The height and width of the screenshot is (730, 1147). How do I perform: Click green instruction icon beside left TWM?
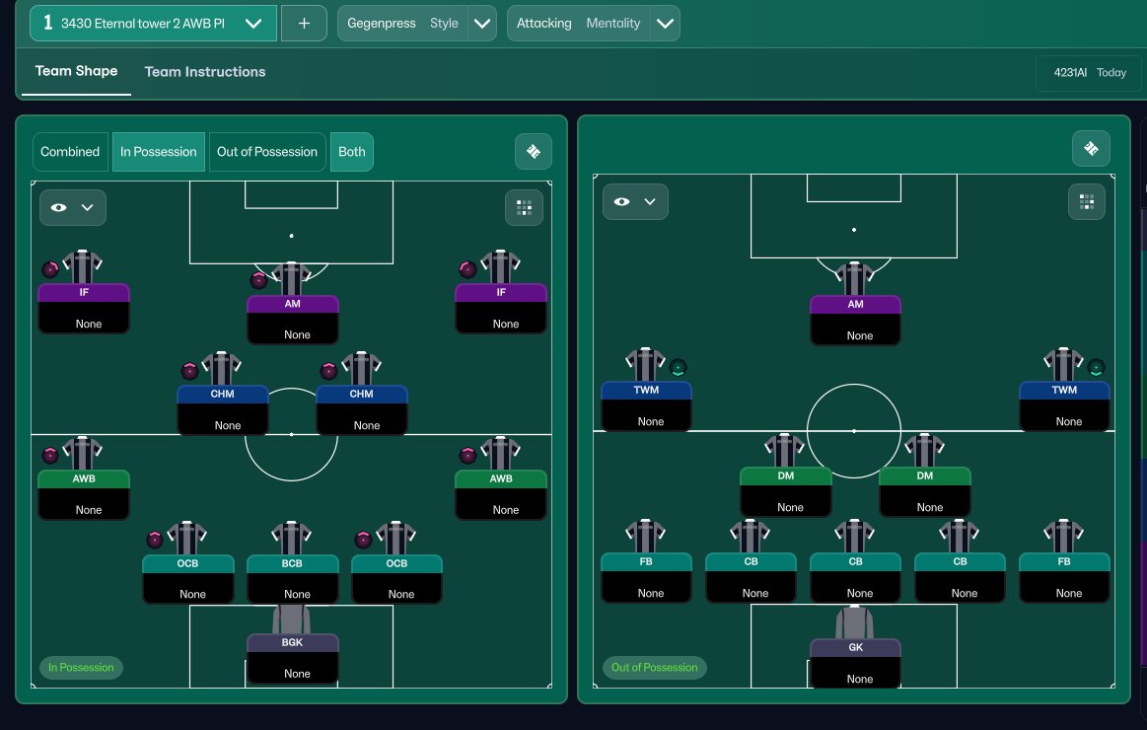(x=679, y=367)
